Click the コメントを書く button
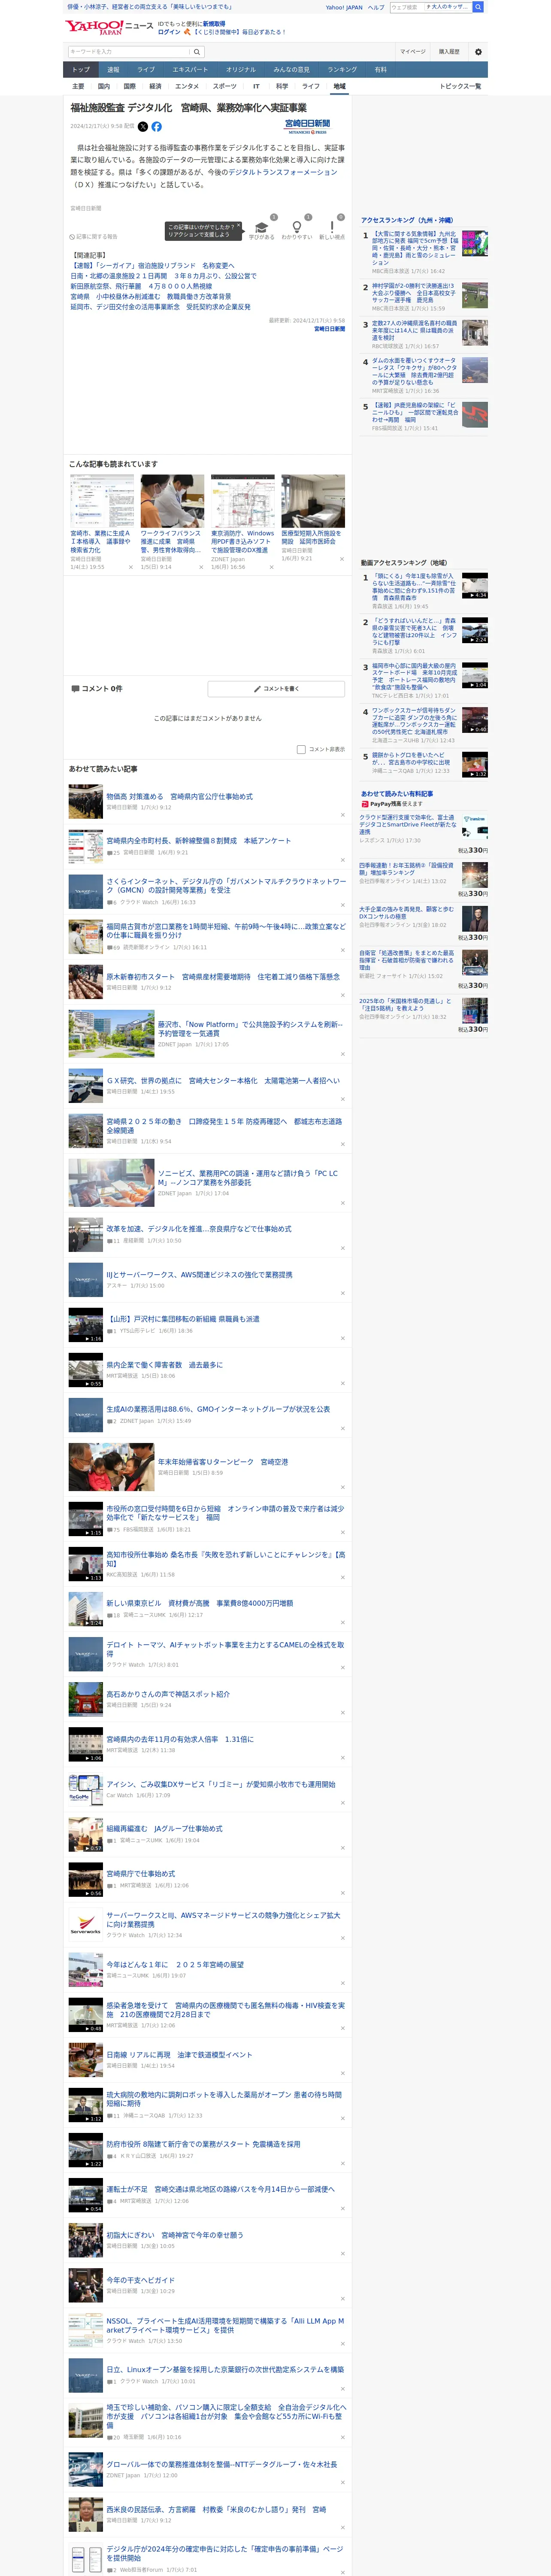Screen dimensions: 551x2576 [276, 689]
